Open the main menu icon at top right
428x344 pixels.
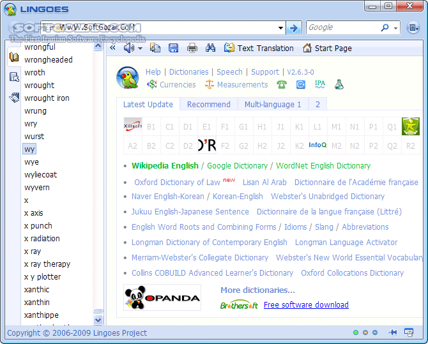click(x=413, y=27)
